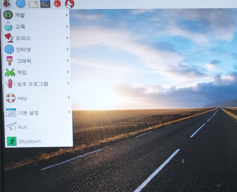Click the flask icon beside 교육

tap(8, 26)
